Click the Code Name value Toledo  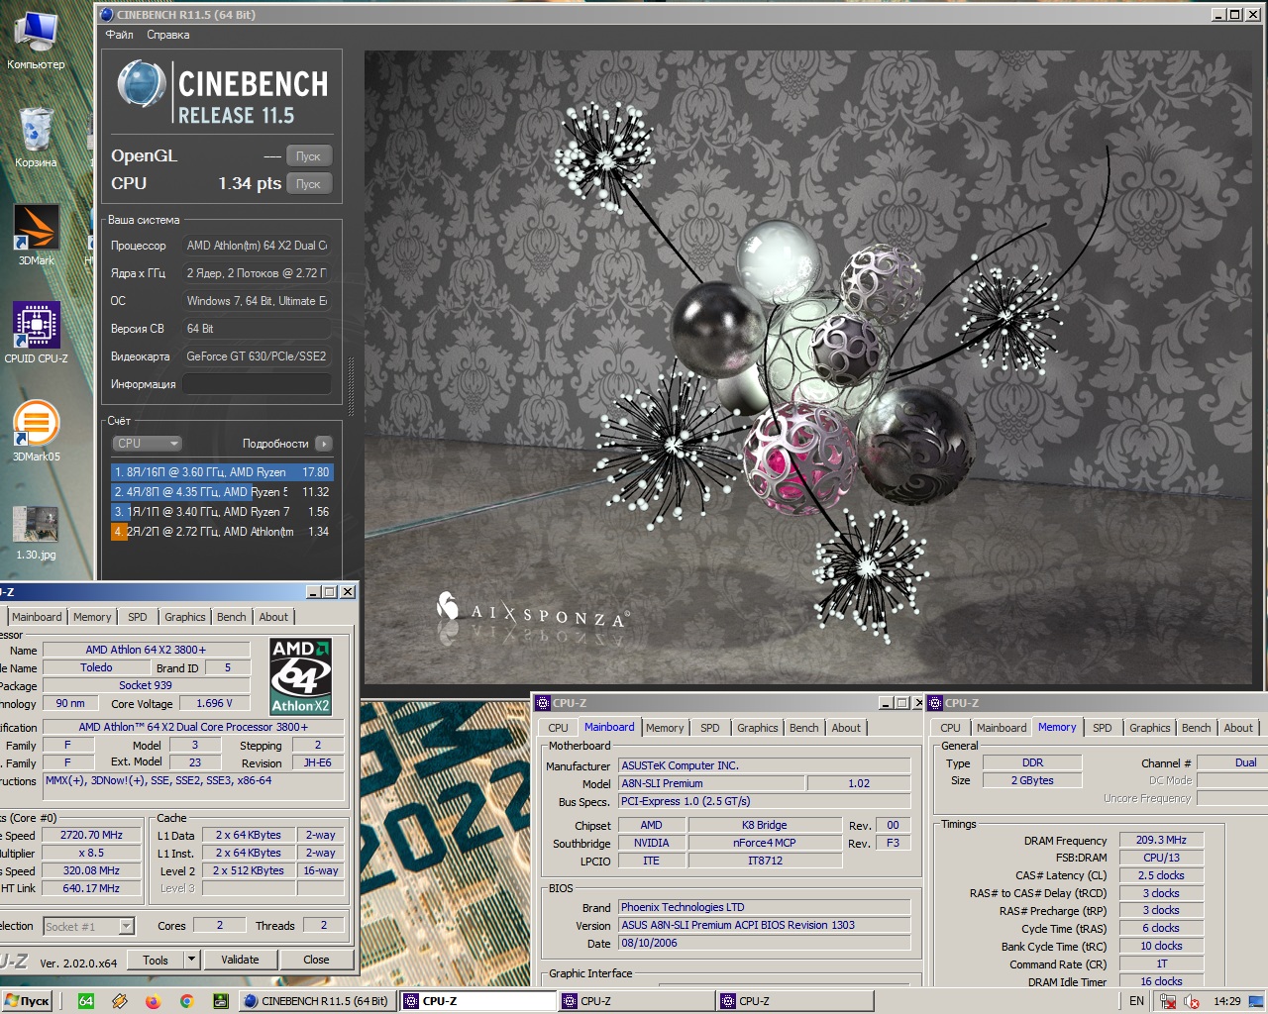(x=96, y=667)
